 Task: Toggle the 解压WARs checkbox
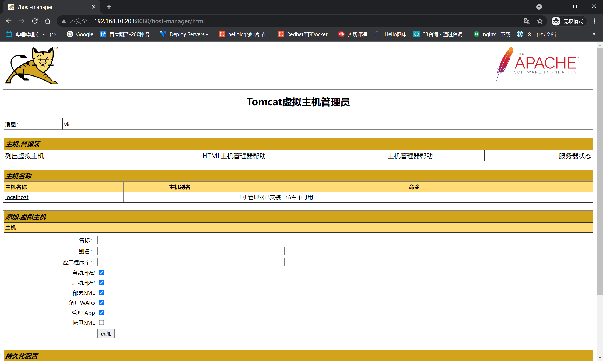101,303
